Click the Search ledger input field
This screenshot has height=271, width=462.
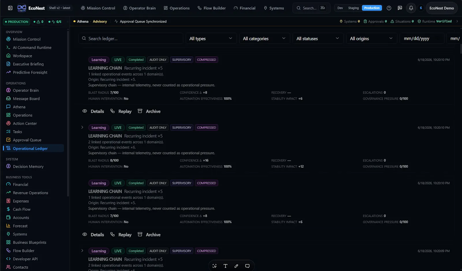[x=131, y=38]
